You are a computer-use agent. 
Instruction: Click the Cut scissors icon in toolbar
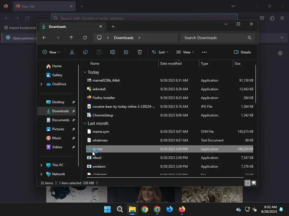click(x=72, y=52)
